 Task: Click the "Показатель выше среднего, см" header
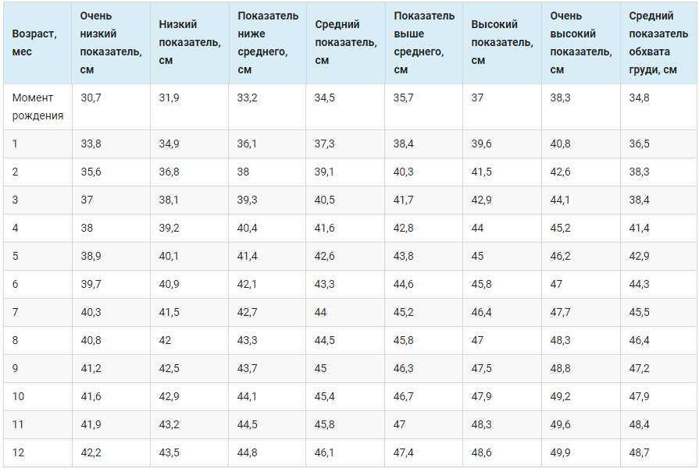tap(423, 43)
